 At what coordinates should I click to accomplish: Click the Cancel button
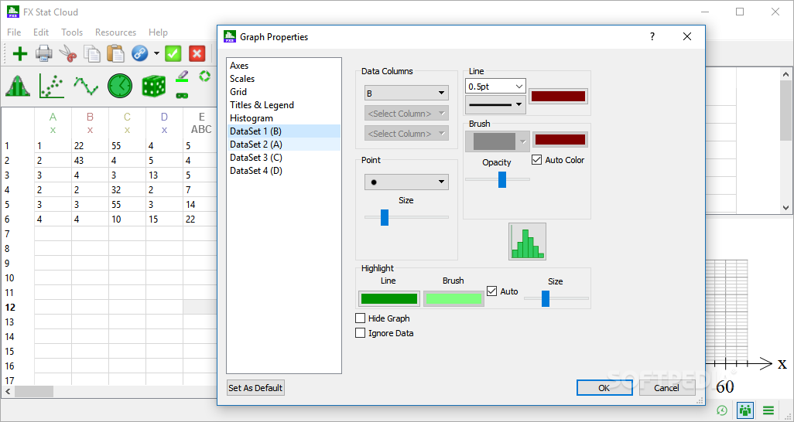click(x=666, y=387)
